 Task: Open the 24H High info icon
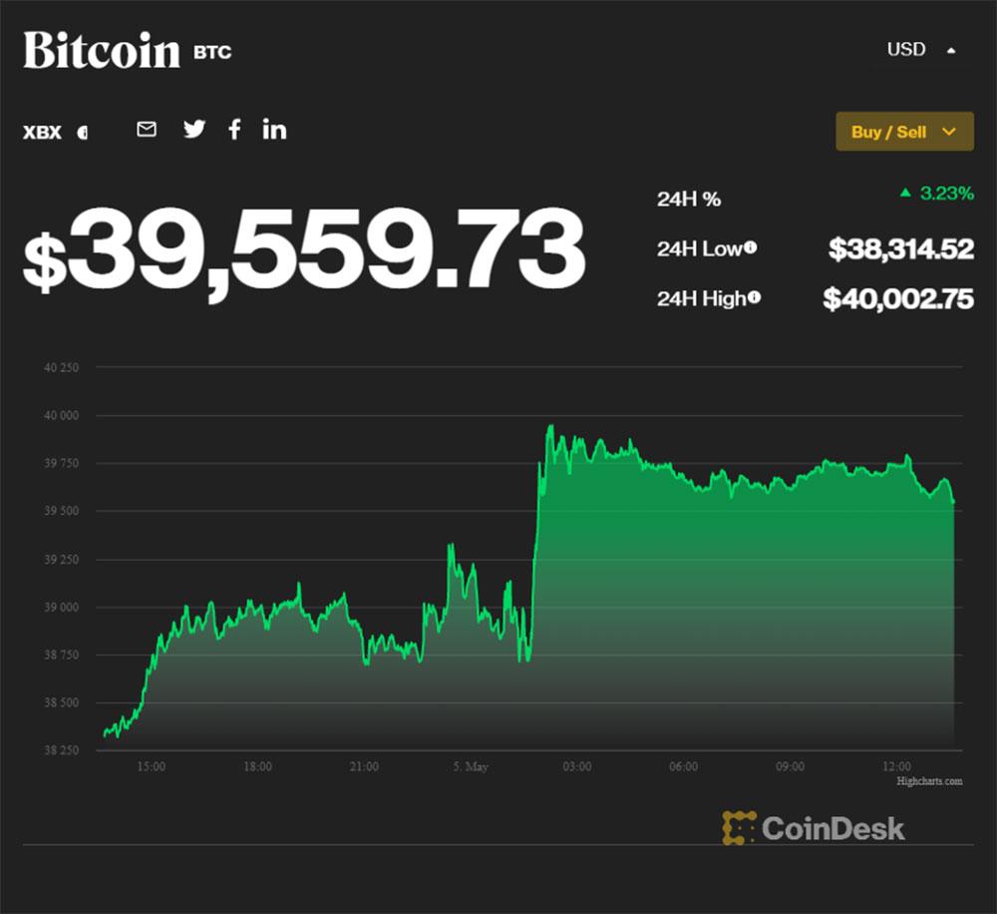755,296
